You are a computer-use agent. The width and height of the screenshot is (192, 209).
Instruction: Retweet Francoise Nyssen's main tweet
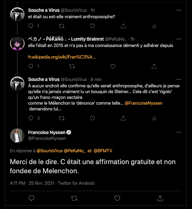[74, 198]
